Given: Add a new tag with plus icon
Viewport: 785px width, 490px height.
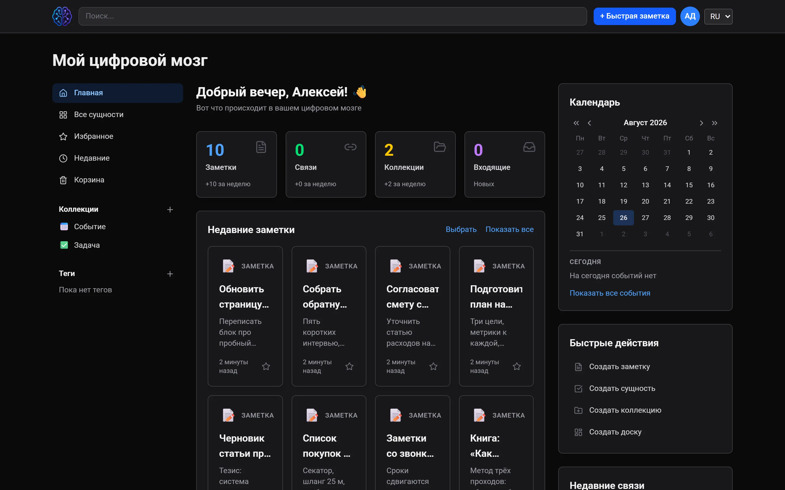Looking at the screenshot, I should click(170, 274).
